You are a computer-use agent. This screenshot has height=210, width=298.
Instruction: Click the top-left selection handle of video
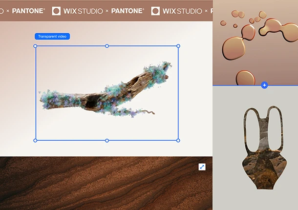[35, 46]
